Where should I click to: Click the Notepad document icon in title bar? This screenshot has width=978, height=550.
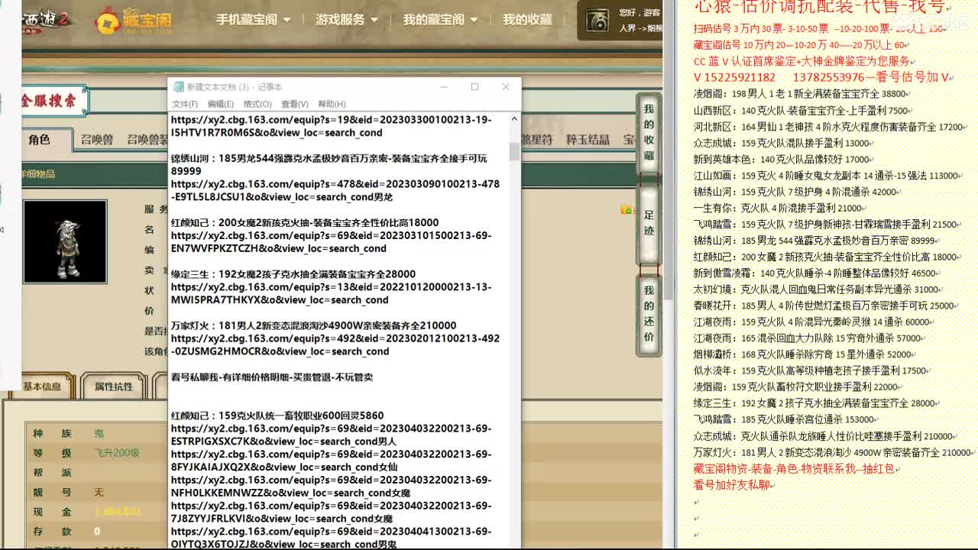click(178, 87)
